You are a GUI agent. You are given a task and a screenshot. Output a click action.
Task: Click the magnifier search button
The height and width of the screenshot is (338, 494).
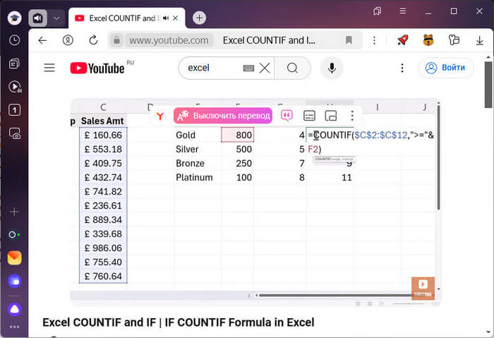(292, 68)
